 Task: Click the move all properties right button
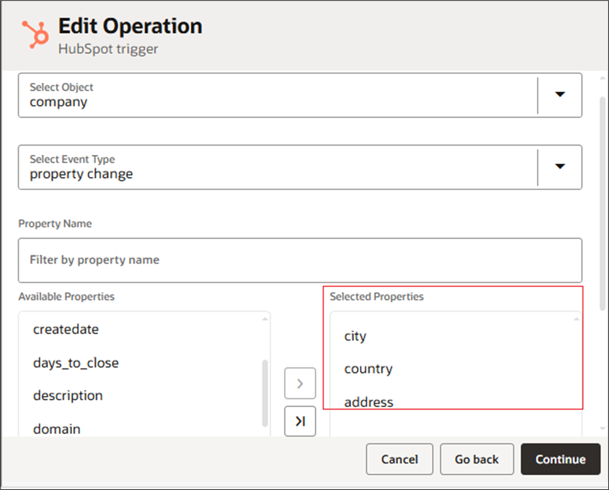pos(300,421)
